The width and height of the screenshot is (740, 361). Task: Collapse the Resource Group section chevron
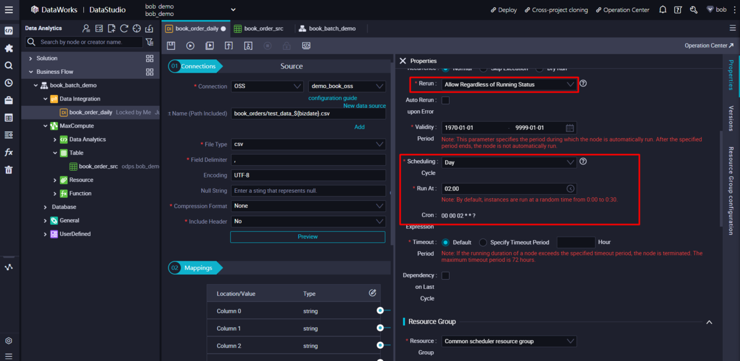coord(709,322)
